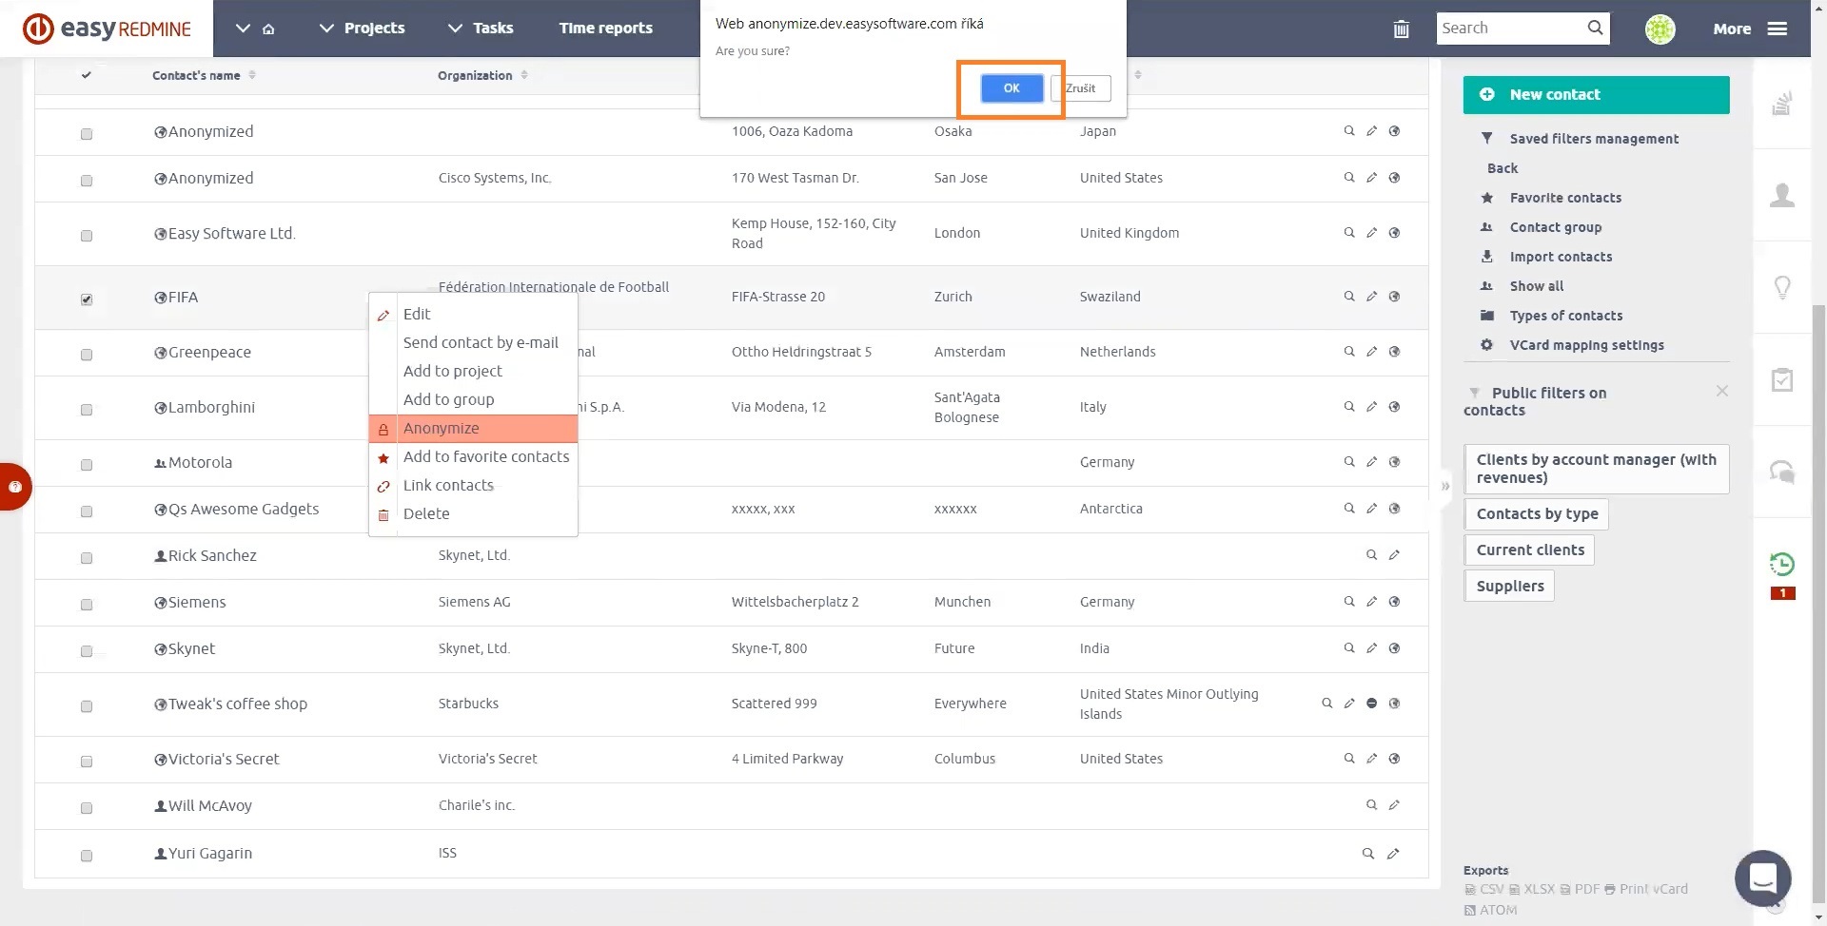The width and height of the screenshot is (1827, 926).
Task: Click the magnifier icon in the FIFA row
Action: [x=1349, y=297]
